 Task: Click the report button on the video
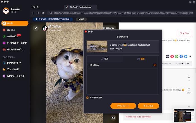[x=109, y=28]
